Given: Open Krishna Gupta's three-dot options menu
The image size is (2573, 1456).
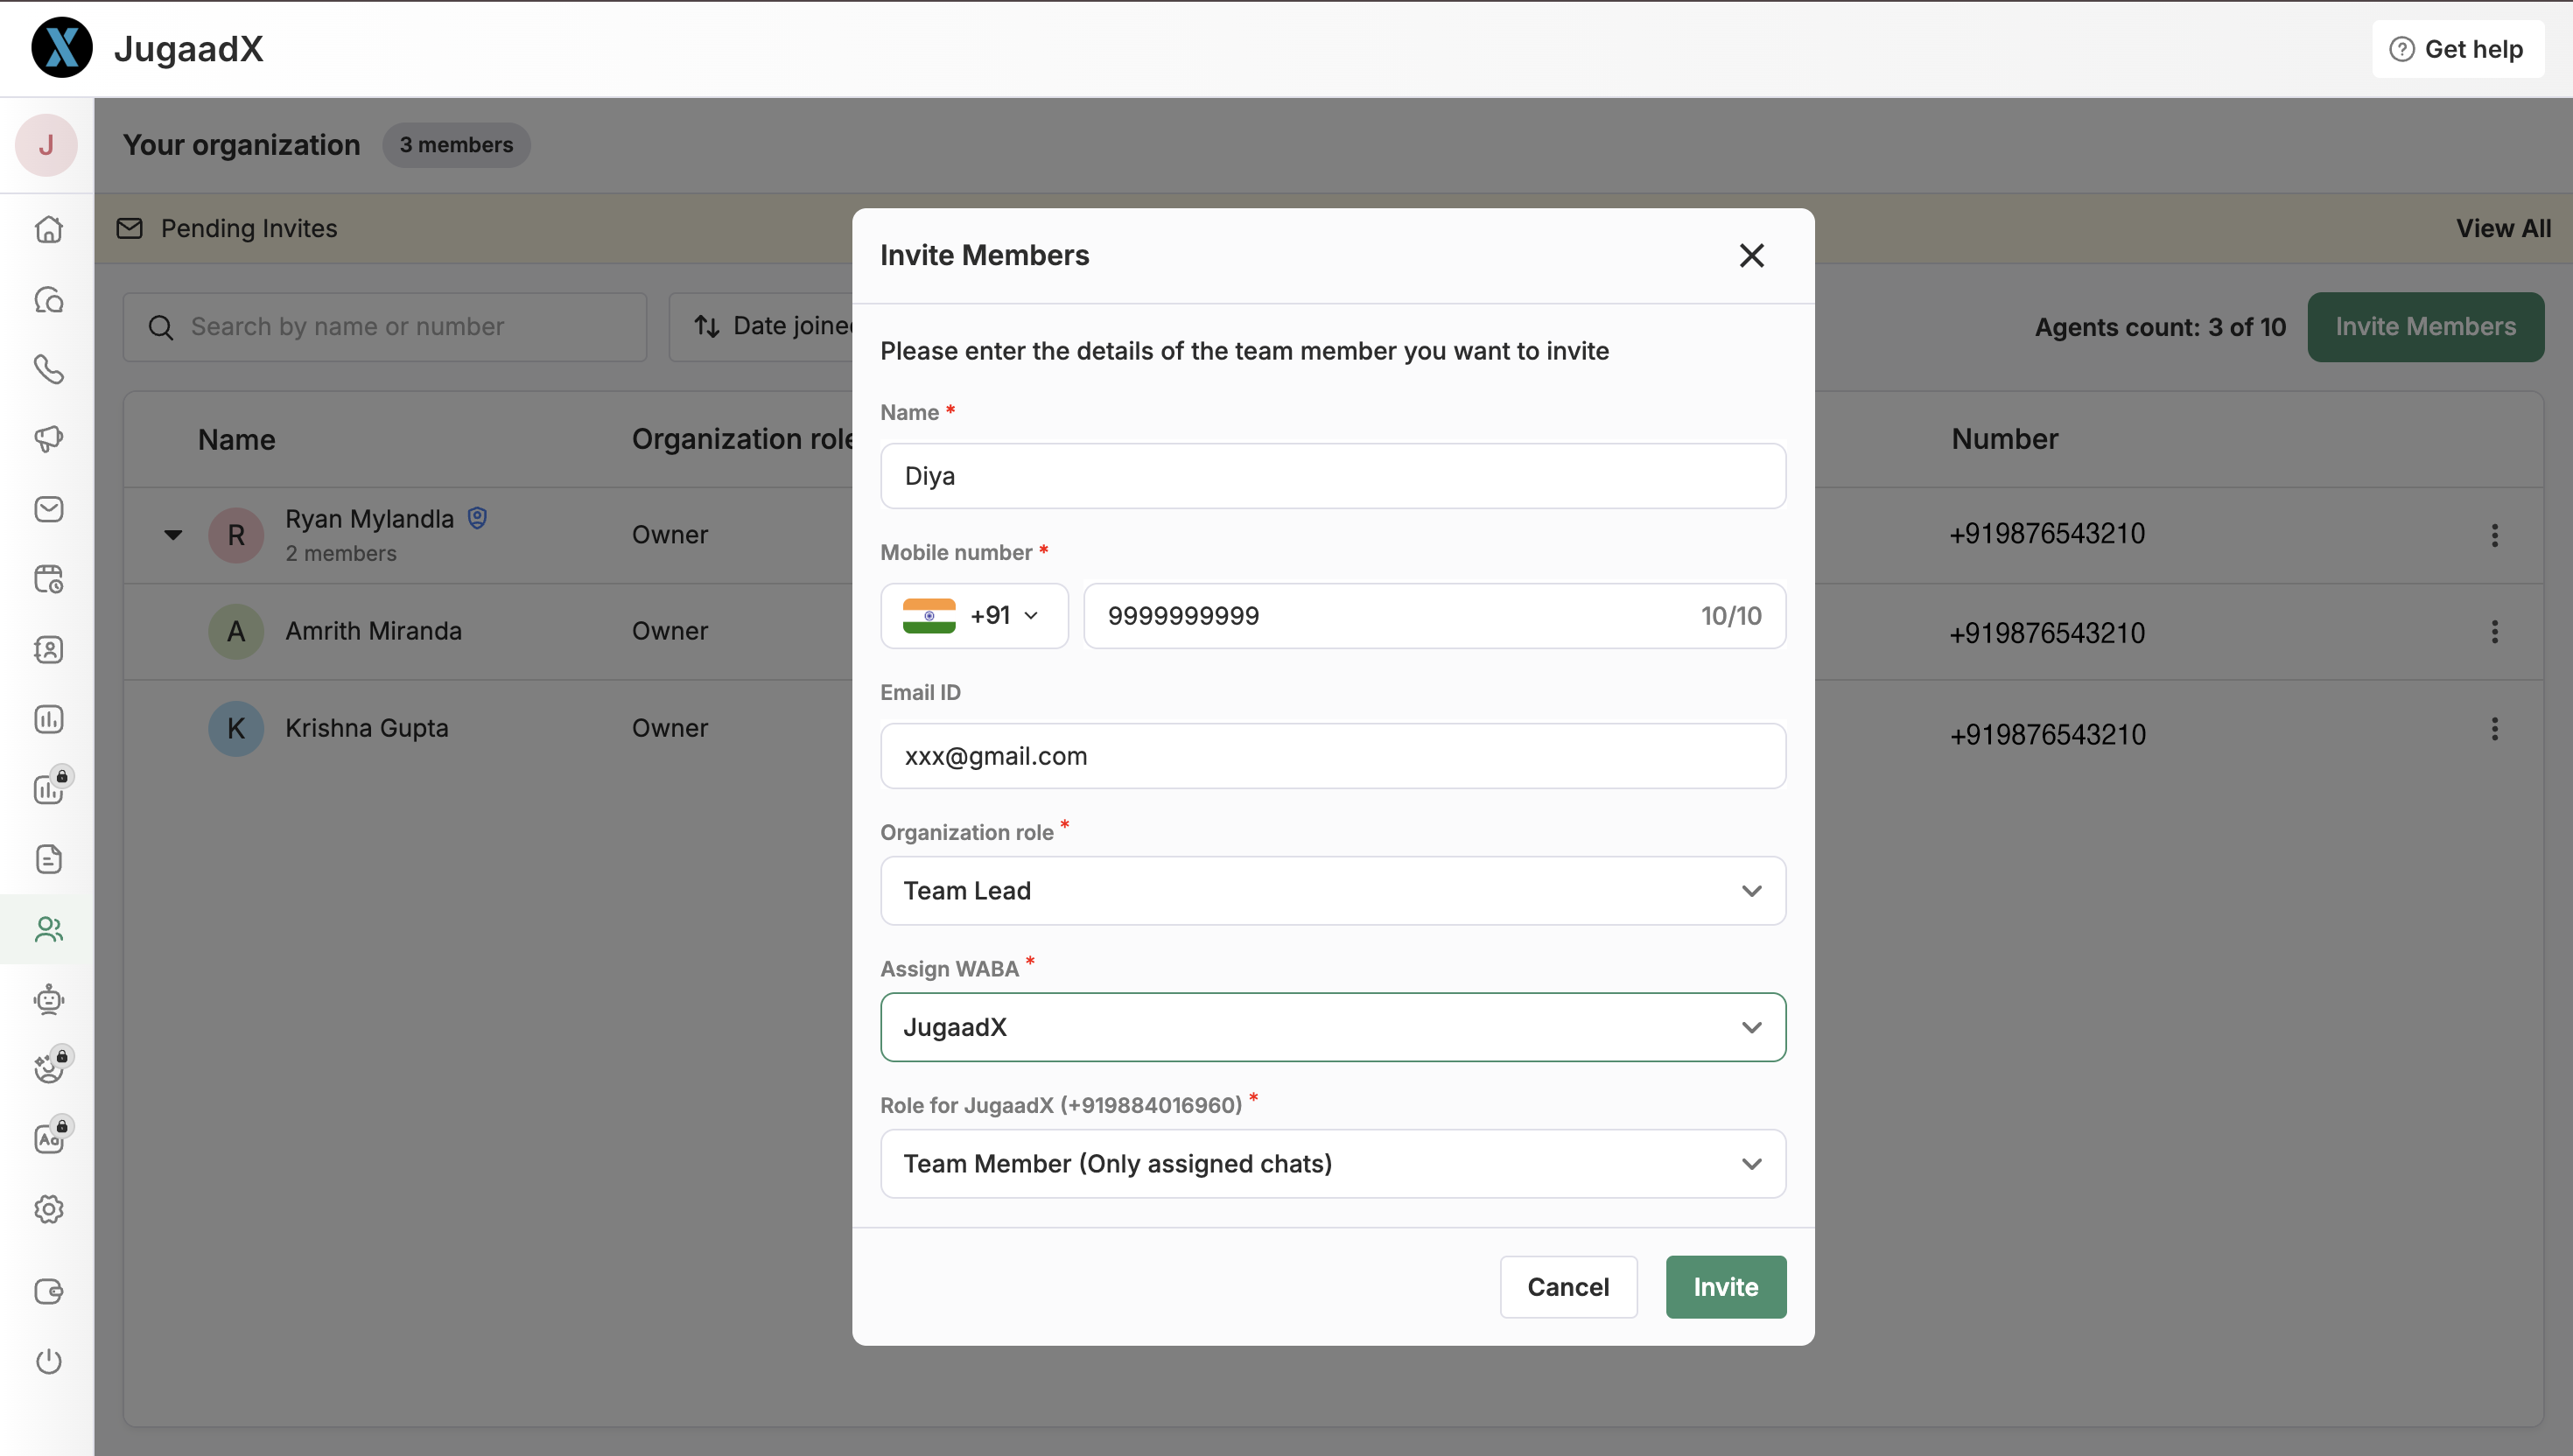Looking at the screenshot, I should [x=2494, y=729].
